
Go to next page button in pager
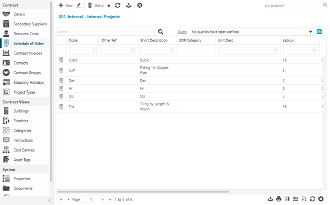tap(103, 199)
